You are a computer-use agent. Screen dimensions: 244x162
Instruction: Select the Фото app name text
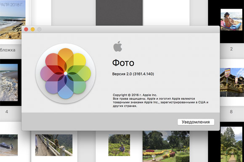point(123,63)
